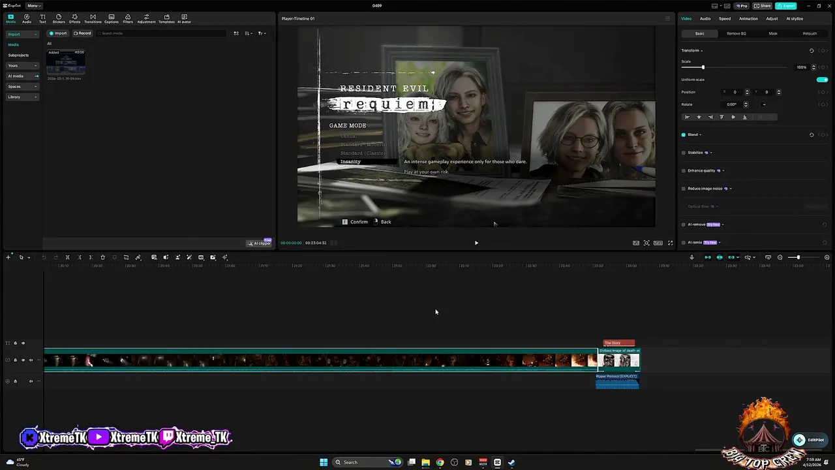Click the Search media field
Screen dimensions: 835x470
click(160, 33)
